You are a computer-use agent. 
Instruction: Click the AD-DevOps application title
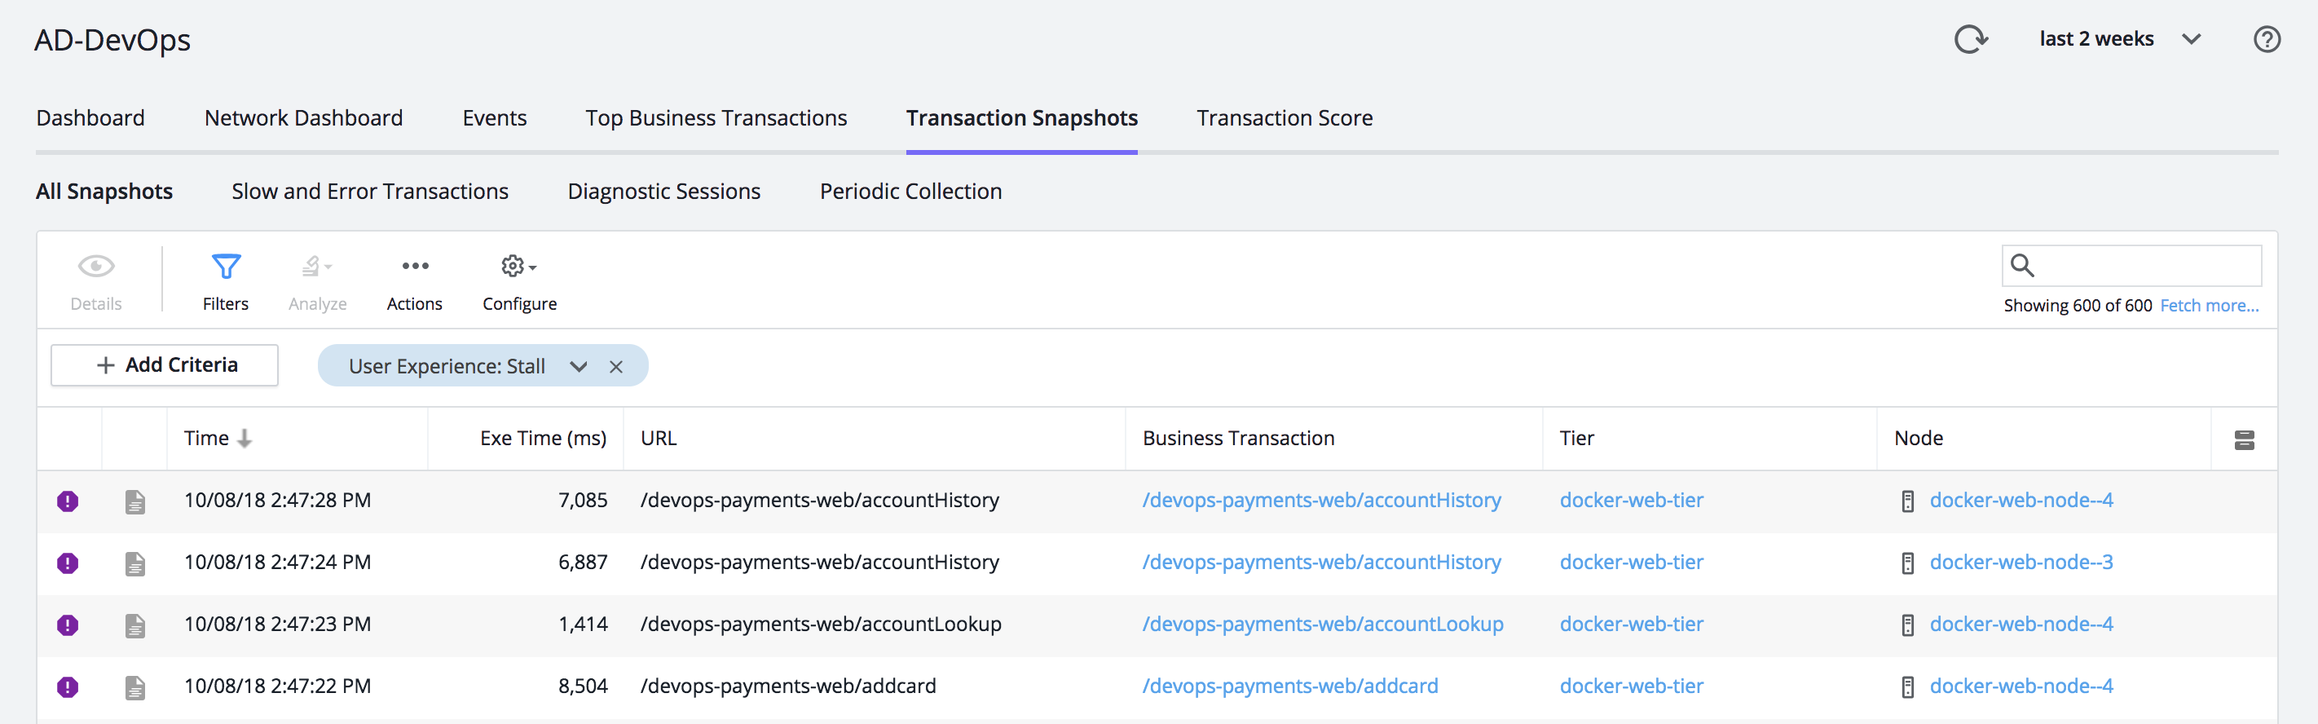point(112,41)
